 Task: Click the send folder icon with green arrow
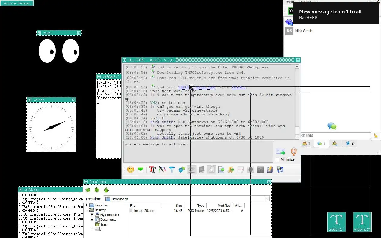231,170
